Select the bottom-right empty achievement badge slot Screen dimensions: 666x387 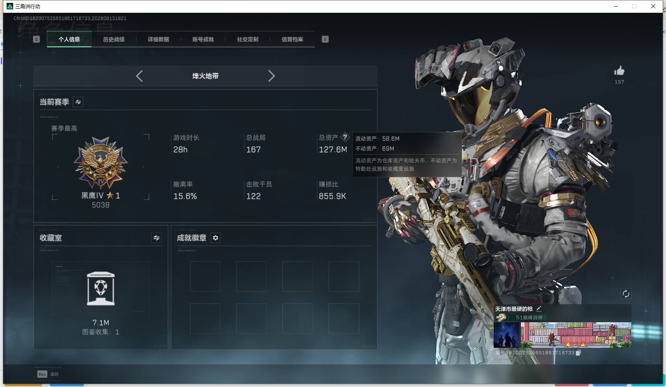(344, 319)
